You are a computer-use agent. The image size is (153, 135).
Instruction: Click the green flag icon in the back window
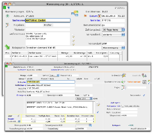coord(4,8)
